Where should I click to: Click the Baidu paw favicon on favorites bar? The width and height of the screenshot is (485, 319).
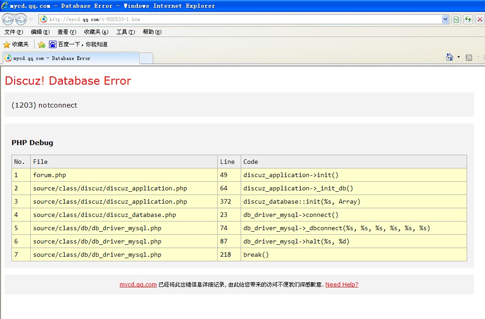(53, 44)
